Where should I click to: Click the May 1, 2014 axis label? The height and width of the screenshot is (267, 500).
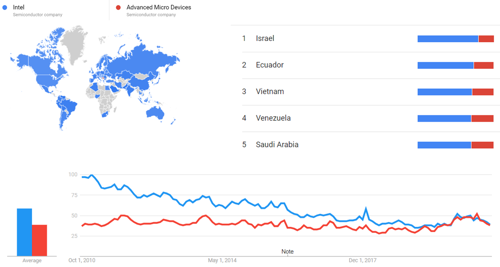pyautogui.click(x=222, y=260)
